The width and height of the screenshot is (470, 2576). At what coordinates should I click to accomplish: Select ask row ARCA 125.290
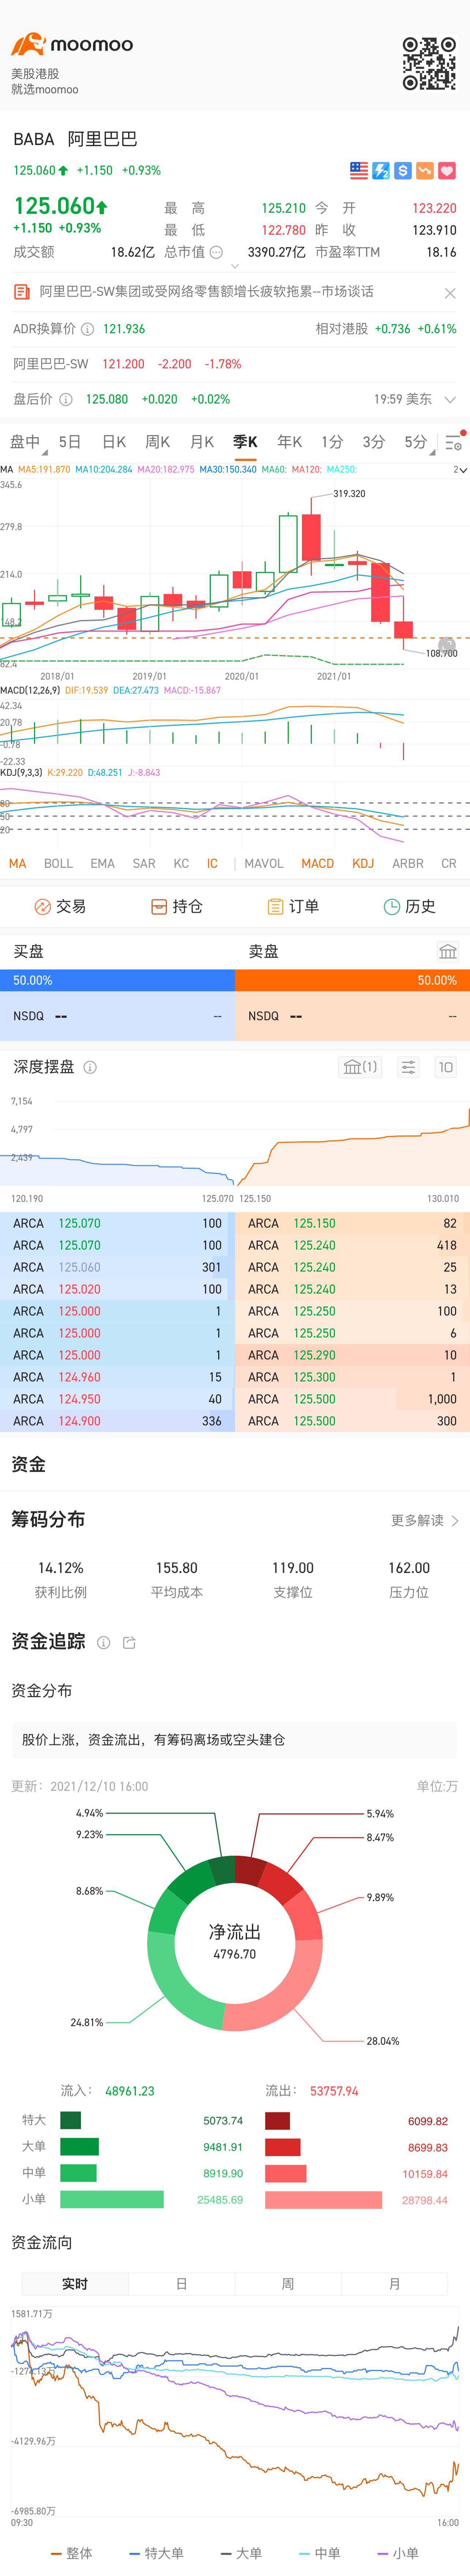click(x=352, y=1355)
